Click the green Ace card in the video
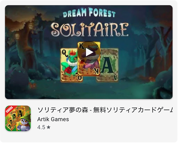This screenshot has height=144, width=178. click(108, 65)
